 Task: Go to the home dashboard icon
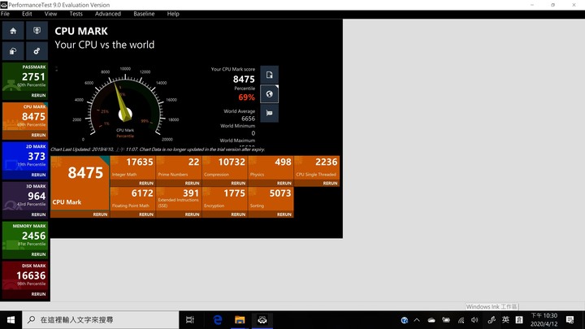(13, 31)
